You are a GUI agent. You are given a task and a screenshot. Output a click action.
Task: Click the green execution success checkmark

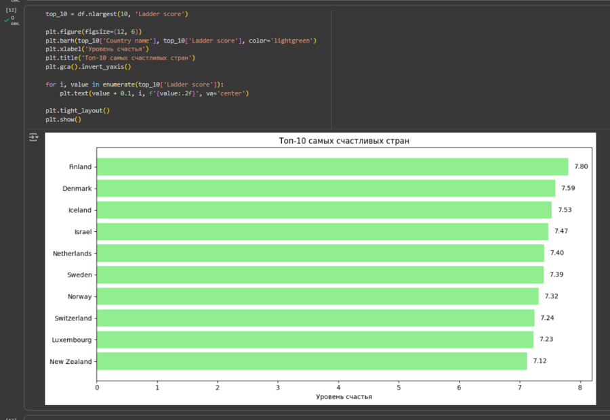(7, 20)
